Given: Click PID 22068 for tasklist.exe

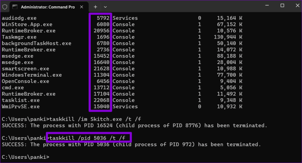Looking at the screenshot, I should point(101,100).
